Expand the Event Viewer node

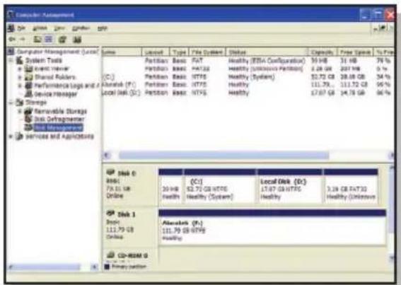tap(20, 69)
